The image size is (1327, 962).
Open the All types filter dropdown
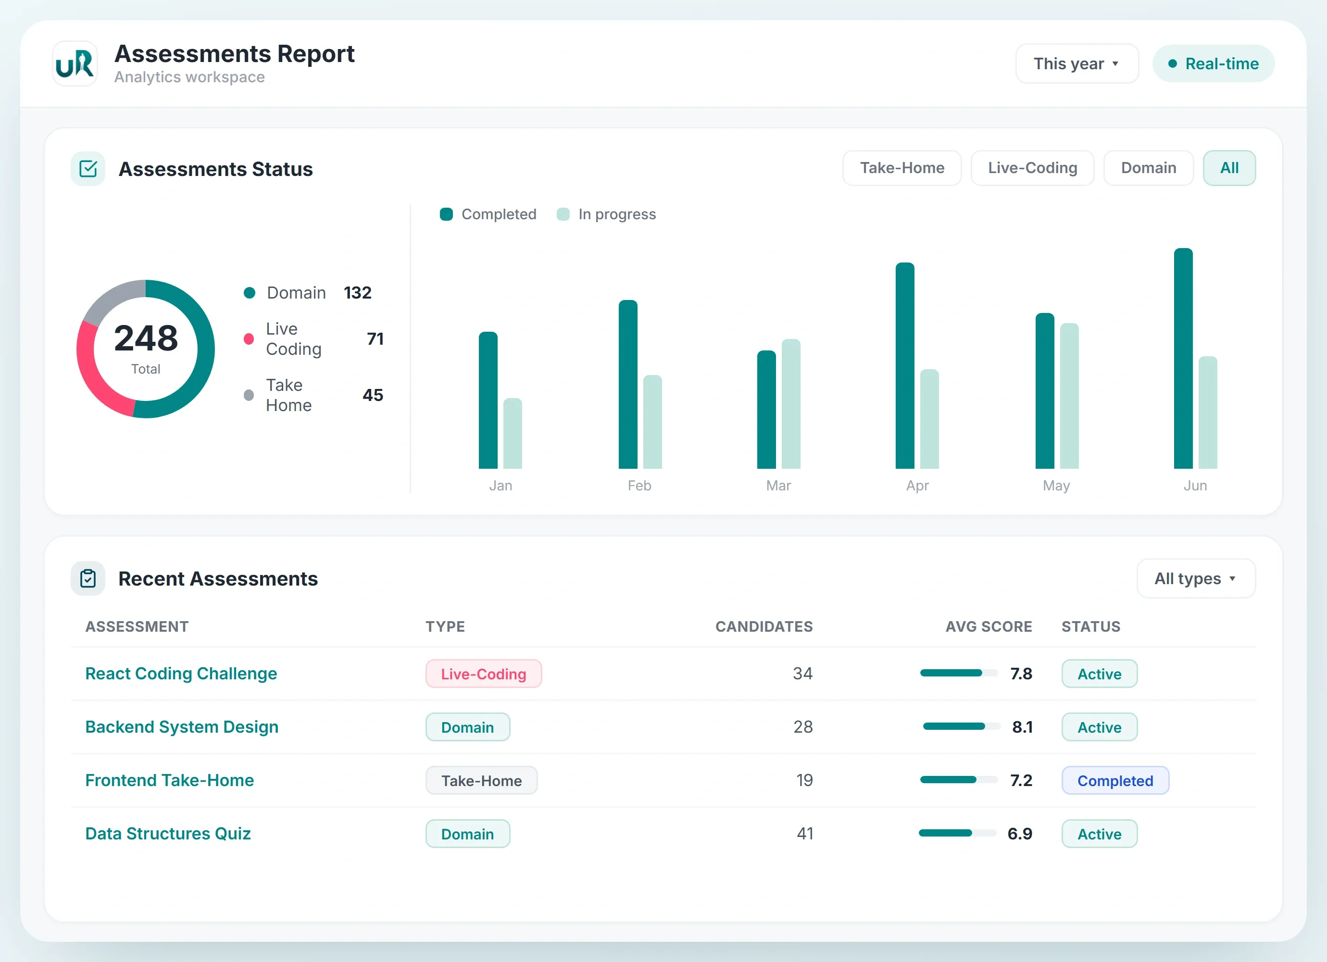[x=1196, y=578]
